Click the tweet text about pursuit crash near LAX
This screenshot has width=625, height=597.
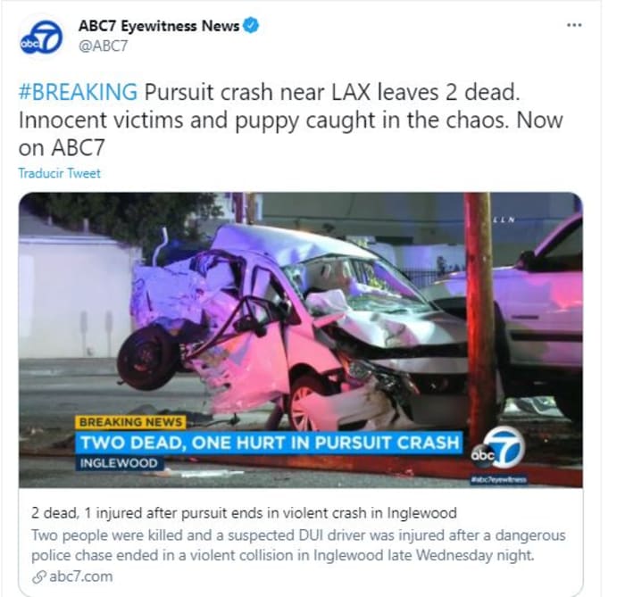pos(290,120)
